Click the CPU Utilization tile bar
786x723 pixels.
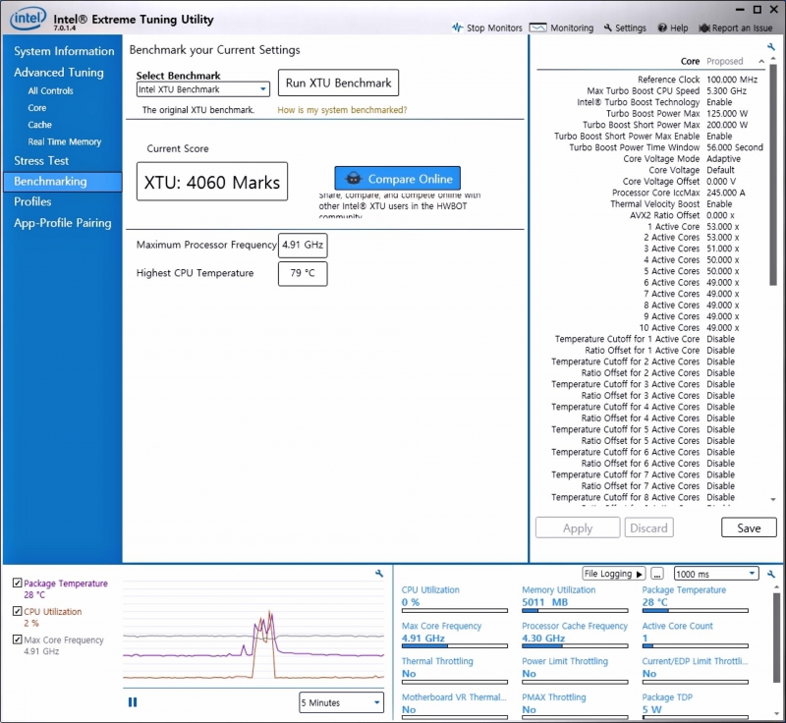pyautogui.click(x=454, y=611)
